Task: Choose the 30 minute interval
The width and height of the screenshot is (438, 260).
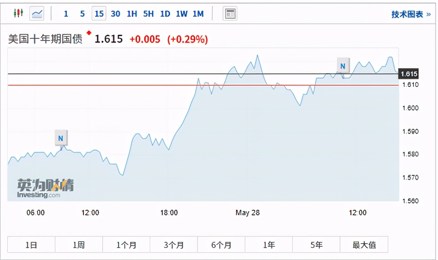Action: coord(115,14)
